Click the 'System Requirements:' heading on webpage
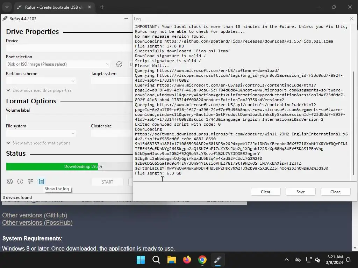Screen dimensions: 358x268 (33, 239)
